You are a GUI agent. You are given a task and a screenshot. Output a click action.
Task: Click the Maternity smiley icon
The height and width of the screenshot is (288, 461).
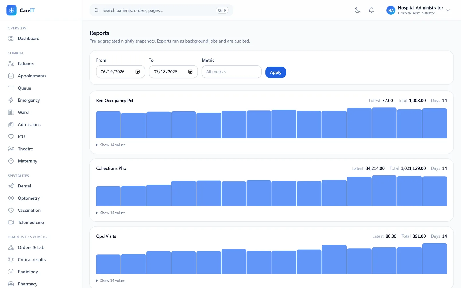coord(11,161)
